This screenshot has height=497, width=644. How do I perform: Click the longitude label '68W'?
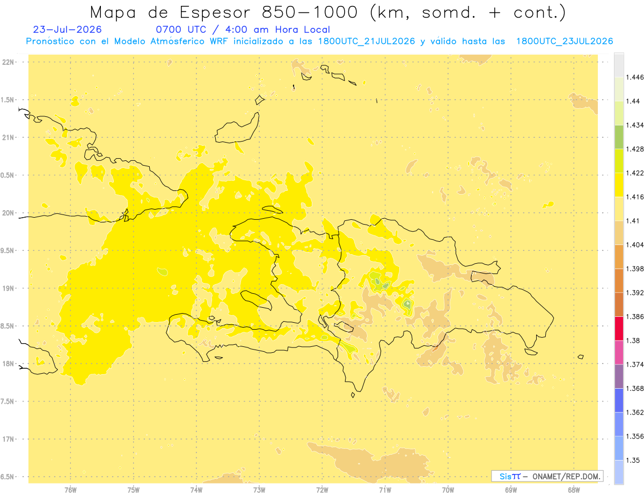coord(574,490)
